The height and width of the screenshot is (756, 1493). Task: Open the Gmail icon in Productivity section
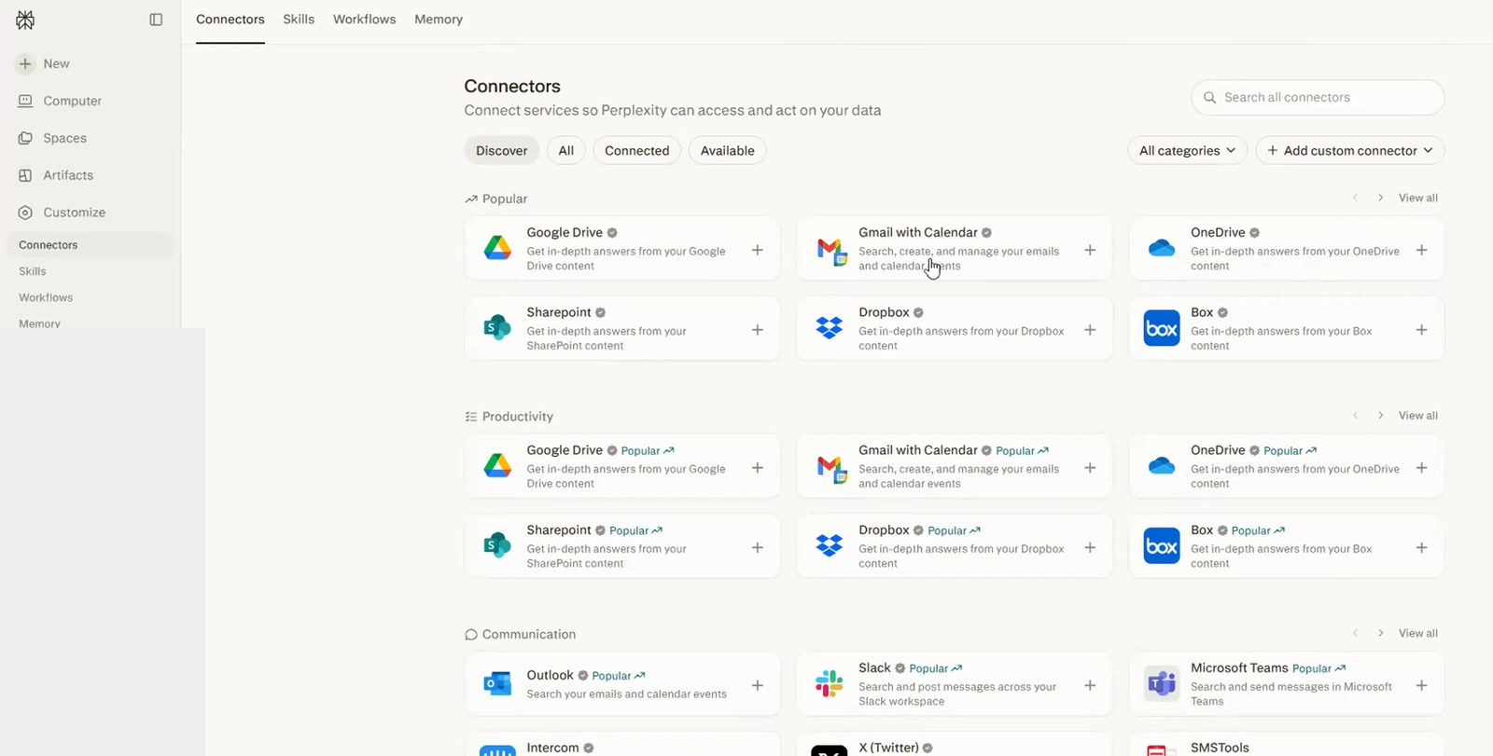coord(830,467)
